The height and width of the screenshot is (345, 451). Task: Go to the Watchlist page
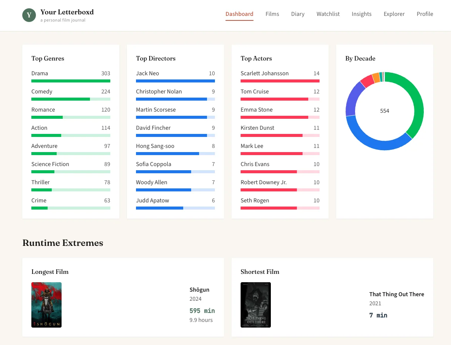[x=328, y=14]
